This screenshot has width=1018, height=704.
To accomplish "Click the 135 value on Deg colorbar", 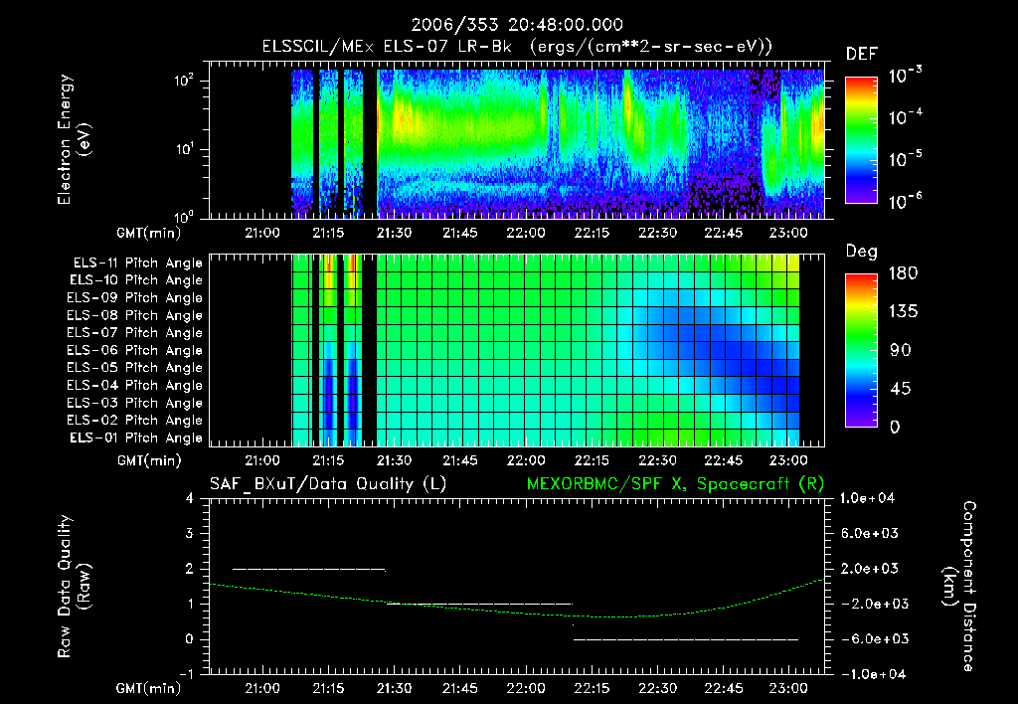I will click(x=903, y=312).
